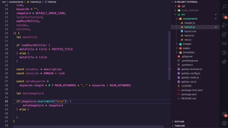Click the CSS icon beside layout.css
The width and height of the screenshot is (228, 128).
pyautogui.click(x=182, y=31)
